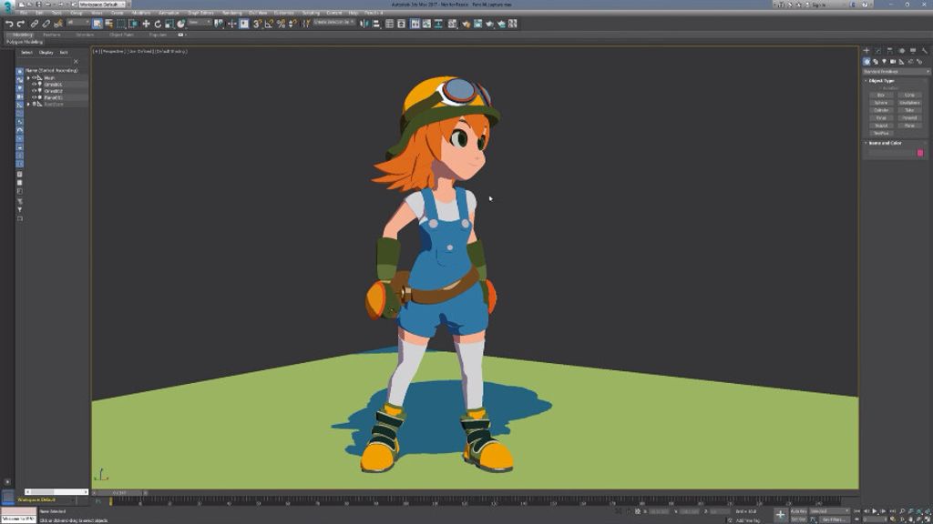Click the Teapot primitive button
Screen dimensions: 933x524
click(x=881, y=126)
